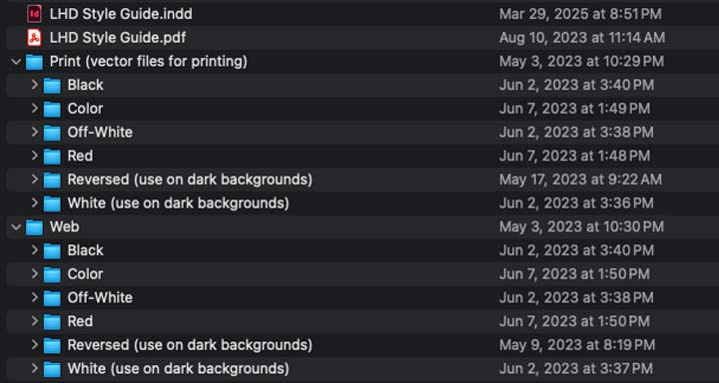Select the InDesign icon of LHD Style Guide.indd
The image size is (719, 383).
tap(34, 14)
